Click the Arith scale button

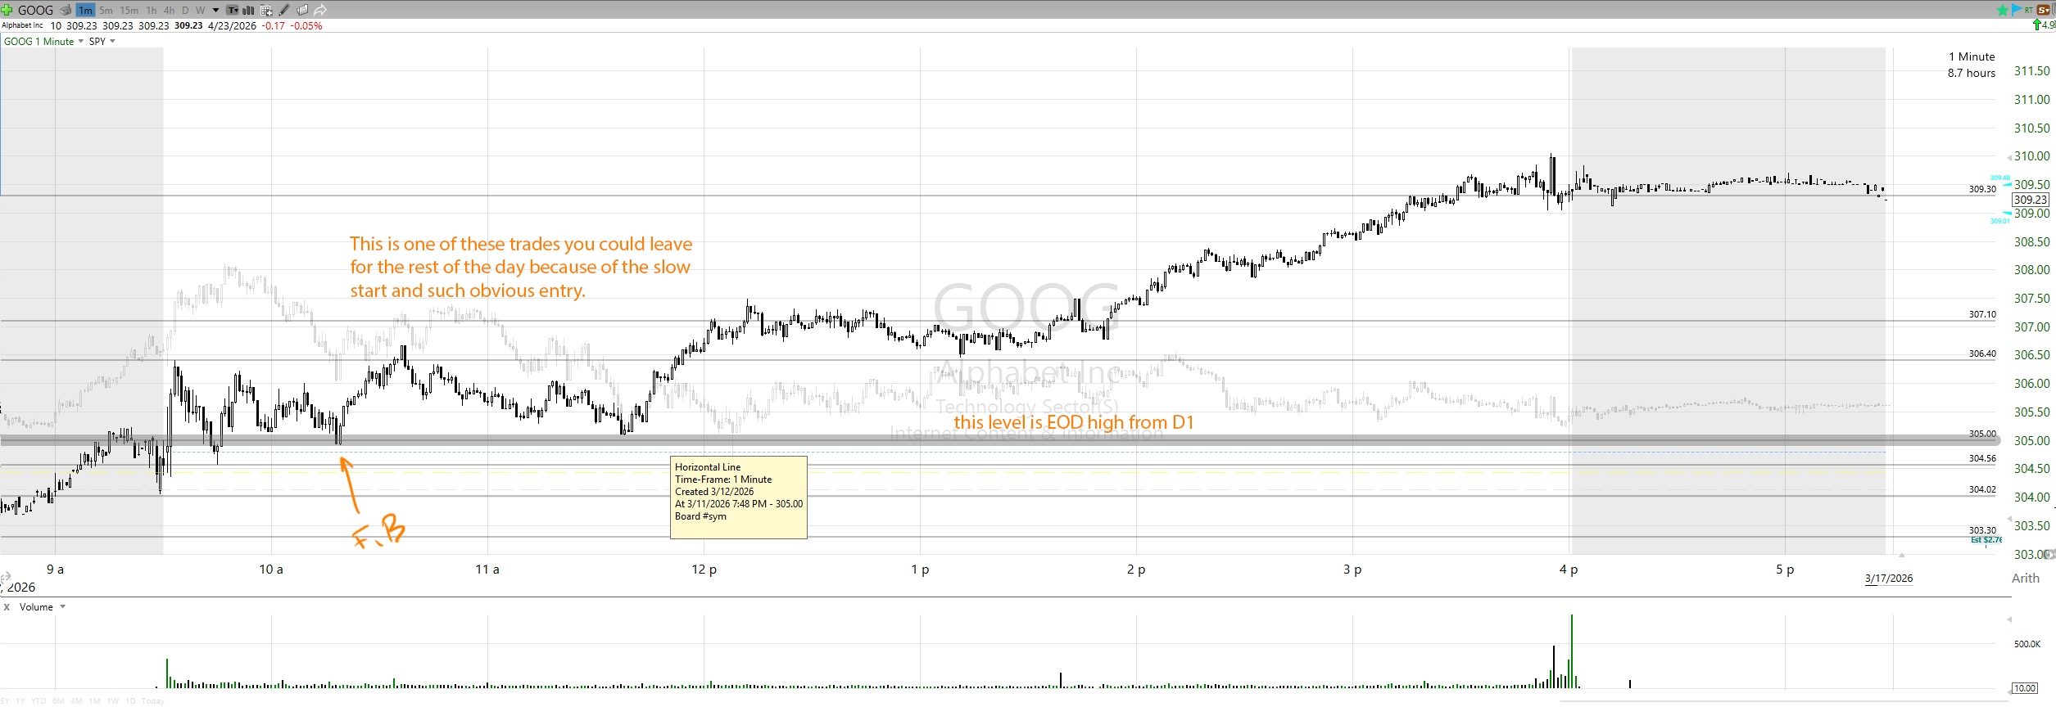2025,579
